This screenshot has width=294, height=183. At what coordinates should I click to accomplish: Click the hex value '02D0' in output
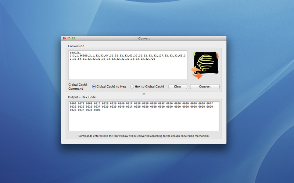pyautogui.click(x=97, y=110)
